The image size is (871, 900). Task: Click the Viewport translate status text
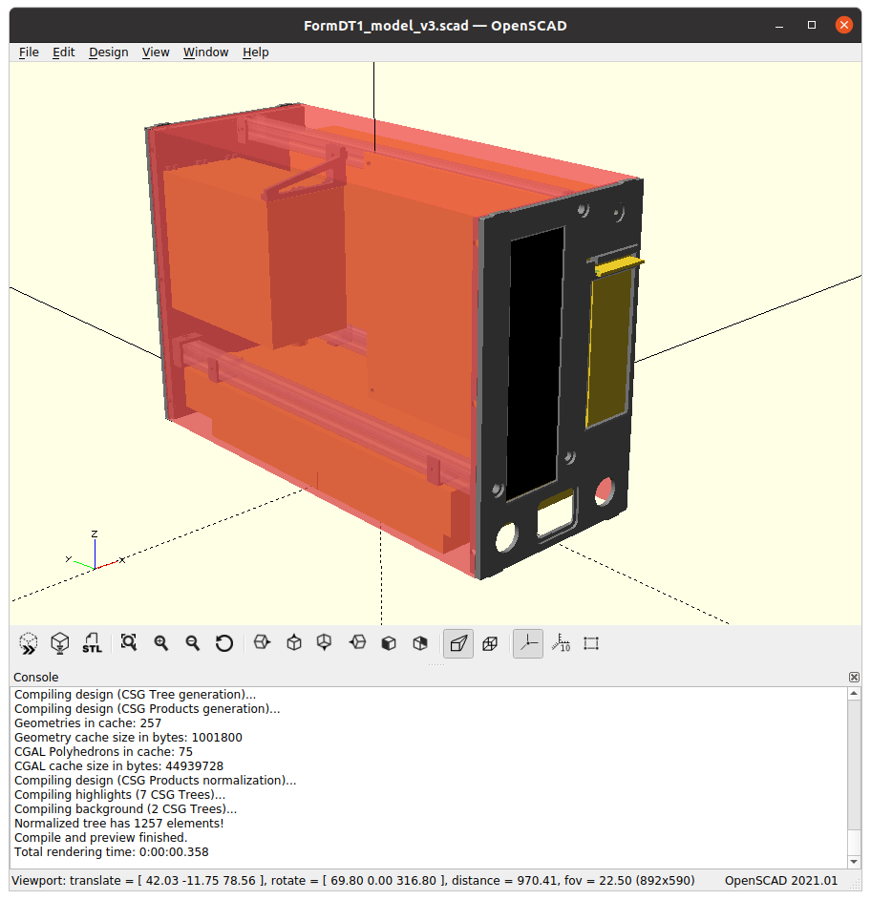(352, 881)
